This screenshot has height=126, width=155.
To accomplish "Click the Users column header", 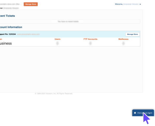I will coord(57,39).
